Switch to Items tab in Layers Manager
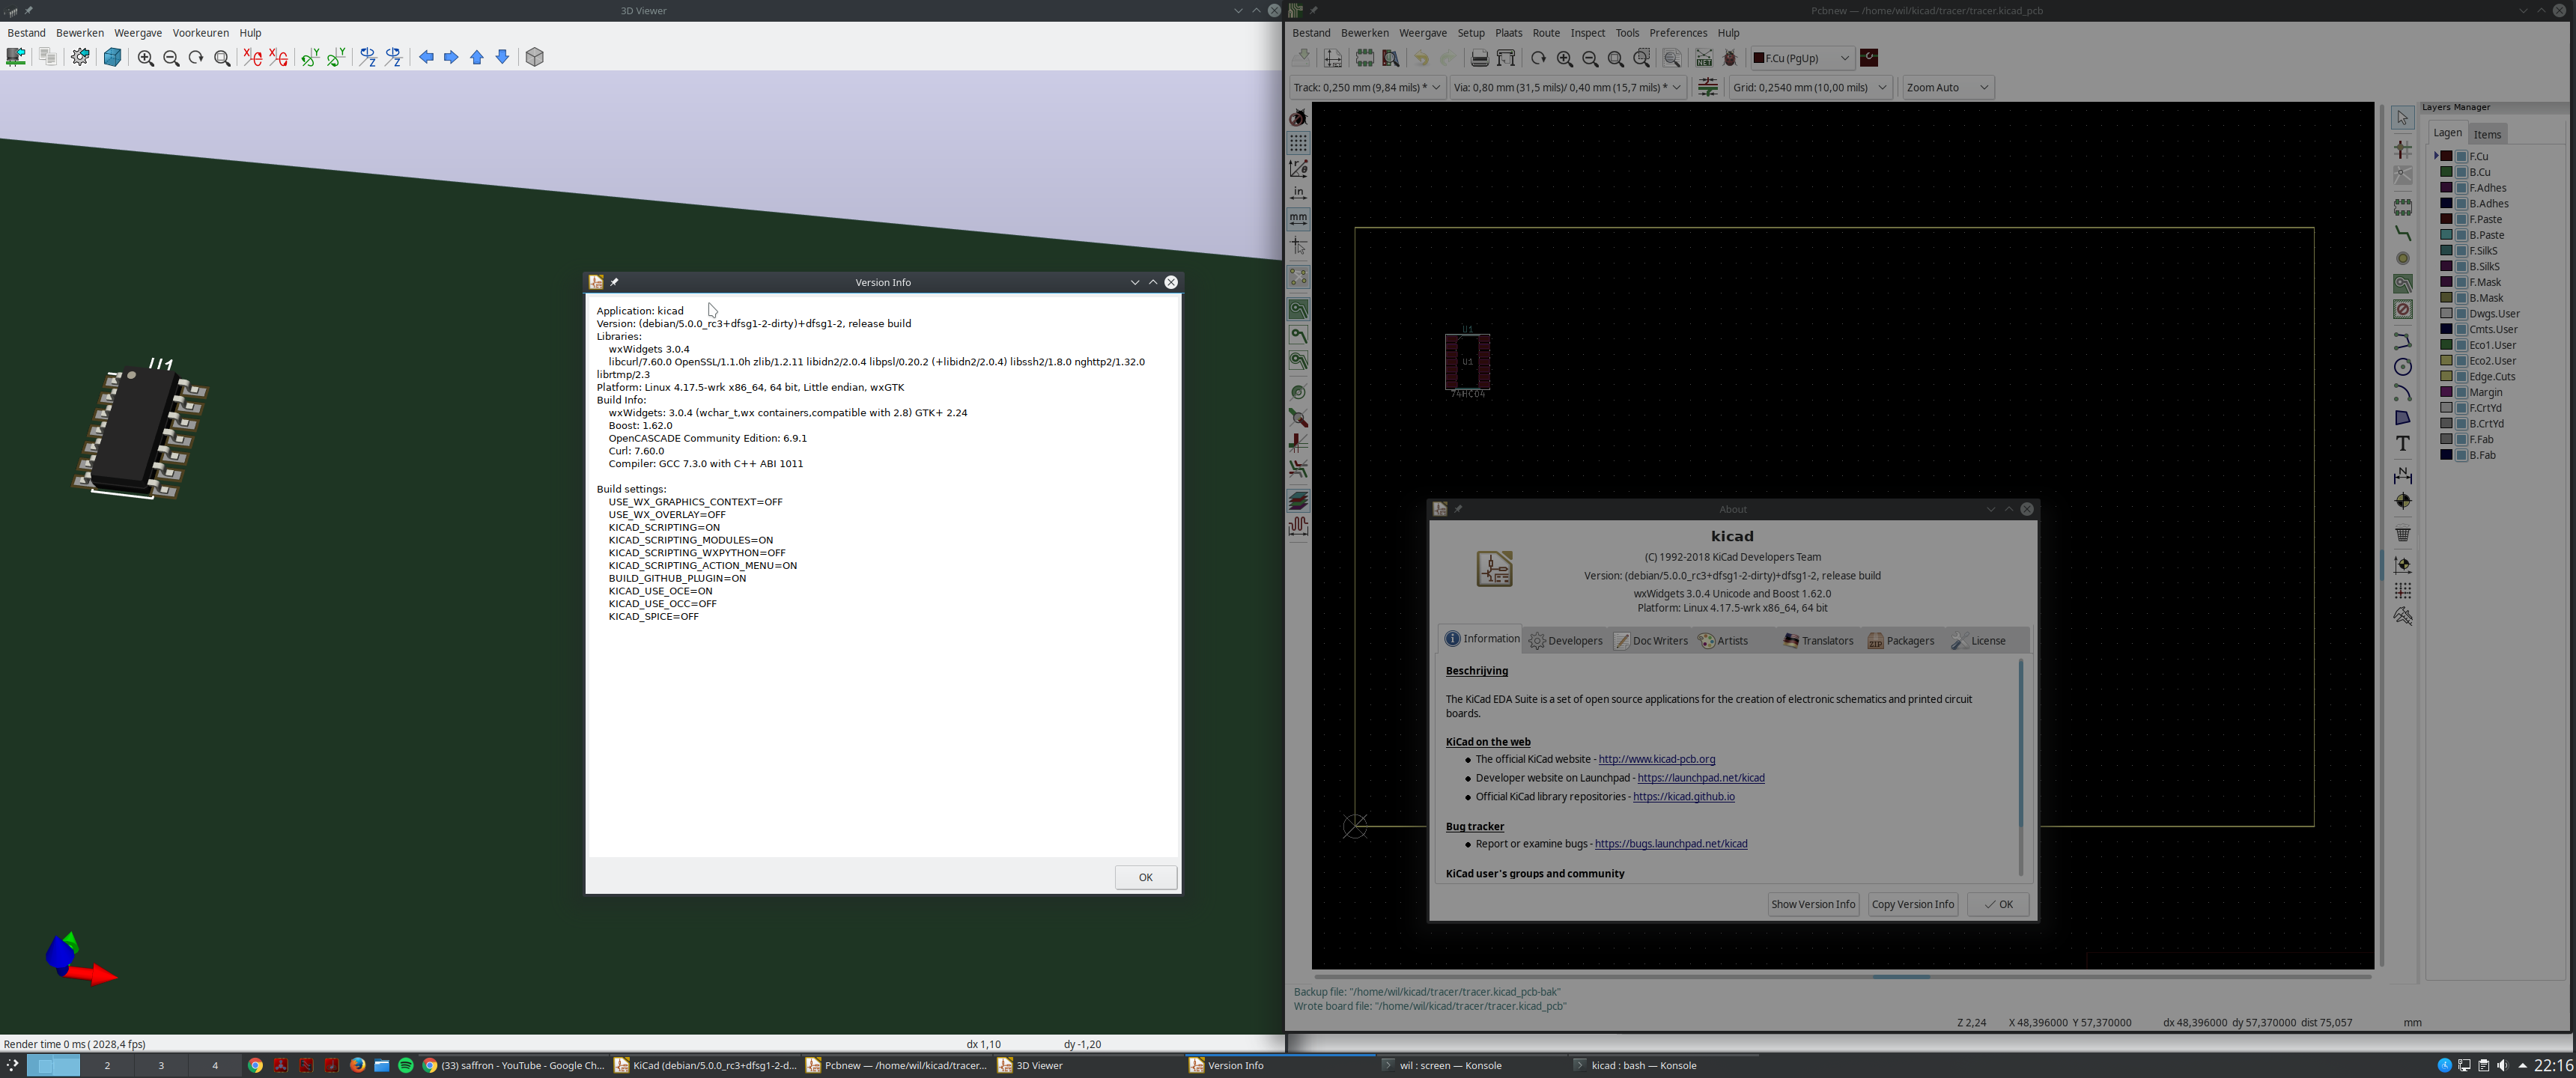The image size is (2576, 1078). [2486, 134]
